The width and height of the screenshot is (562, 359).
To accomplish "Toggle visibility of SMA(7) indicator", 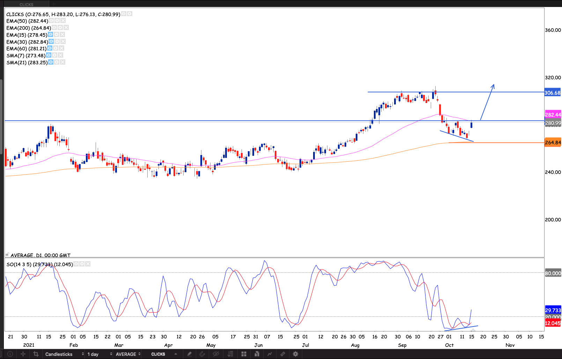I will coord(49,55).
